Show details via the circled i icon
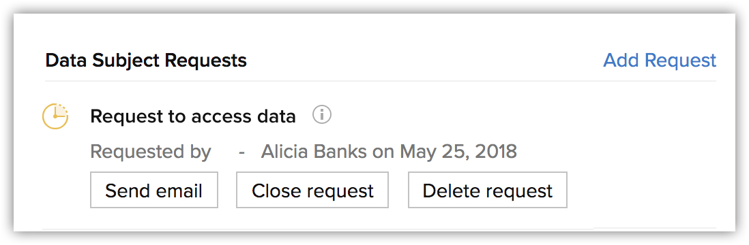 click(322, 115)
